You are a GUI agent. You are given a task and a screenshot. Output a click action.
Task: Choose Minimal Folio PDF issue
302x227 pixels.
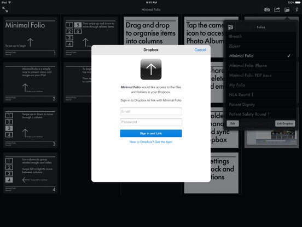coord(261,75)
